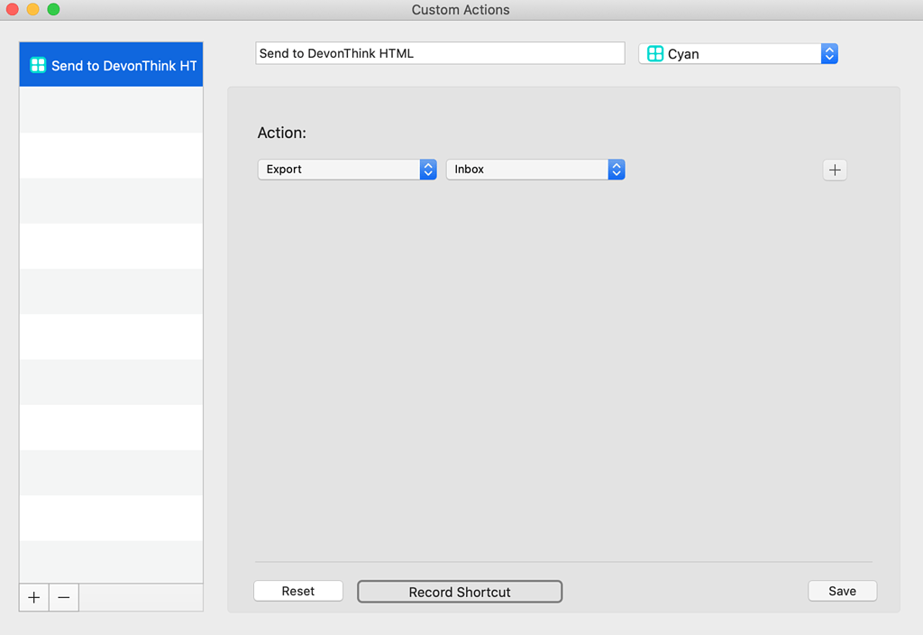This screenshot has width=923, height=635.
Task: Click the plus icon beside the Action row
Action: (834, 170)
